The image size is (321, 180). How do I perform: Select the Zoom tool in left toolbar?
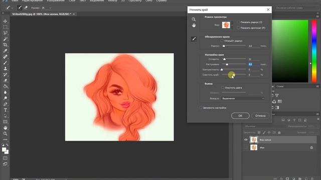point(6,133)
